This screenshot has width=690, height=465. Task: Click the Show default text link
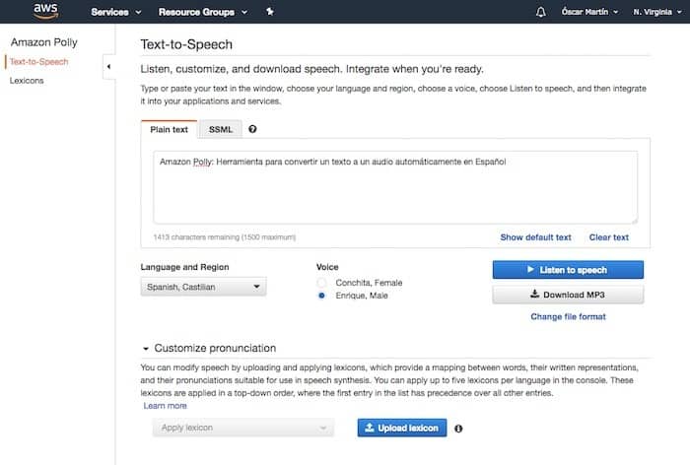coord(535,237)
